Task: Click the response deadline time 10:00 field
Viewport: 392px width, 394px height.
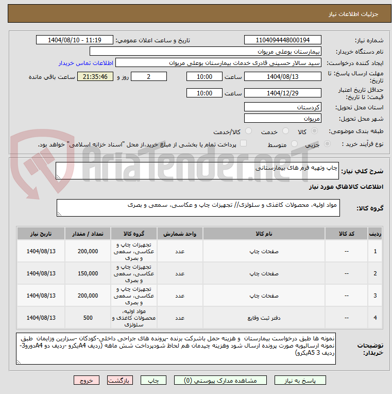Action: click(x=204, y=76)
